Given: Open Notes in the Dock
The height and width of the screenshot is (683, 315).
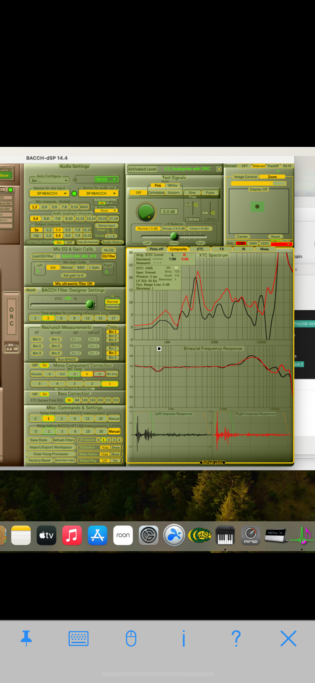Looking at the screenshot, I should pyautogui.click(x=21, y=535).
